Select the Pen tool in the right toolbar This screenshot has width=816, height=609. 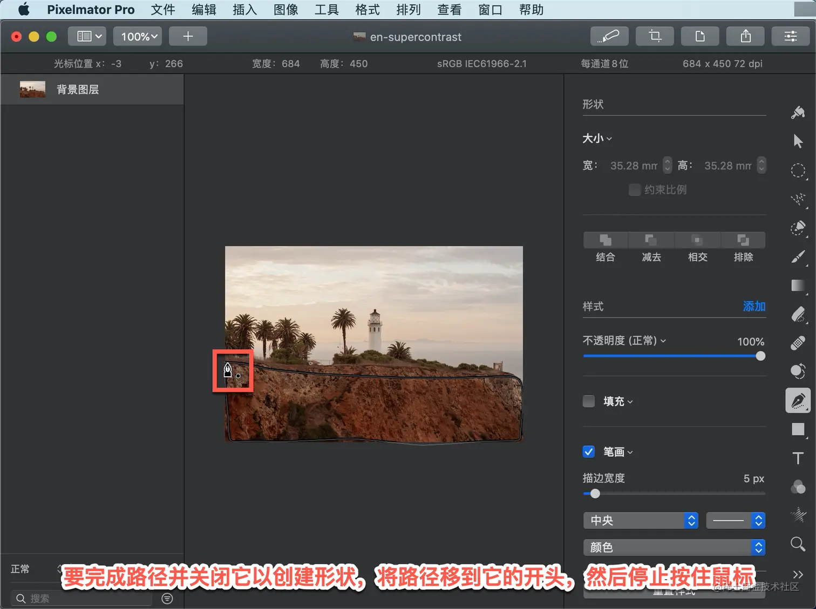pyautogui.click(x=798, y=401)
